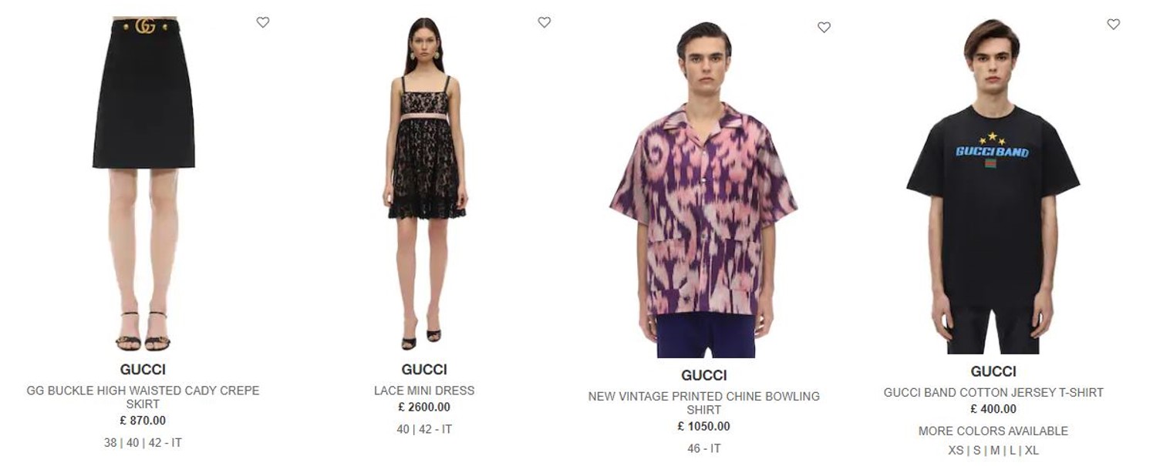View the Lace Mini Dress photo
This screenshot has width=1160, height=466.
click(x=424, y=184)
